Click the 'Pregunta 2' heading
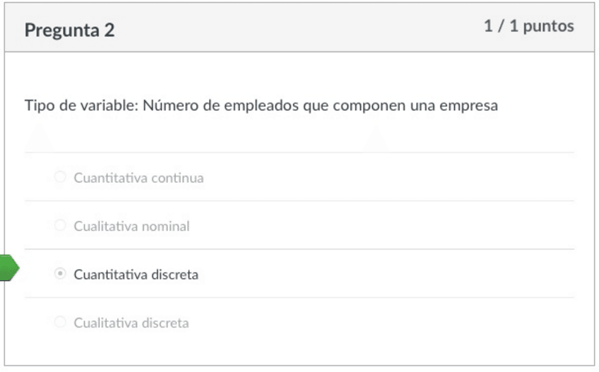This screenshot has height=372, width=599. [69, 30]
